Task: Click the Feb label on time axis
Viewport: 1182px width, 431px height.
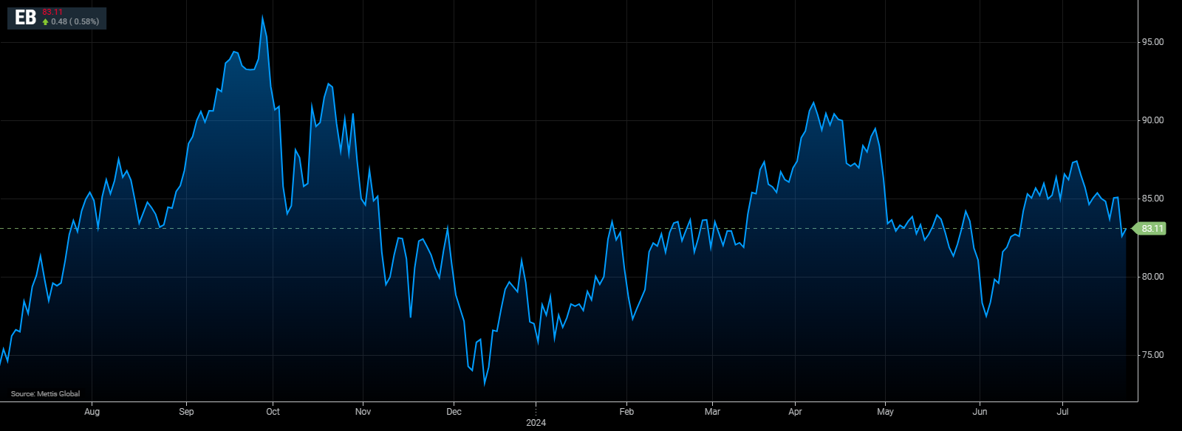Action: click(x=626, y=412)
